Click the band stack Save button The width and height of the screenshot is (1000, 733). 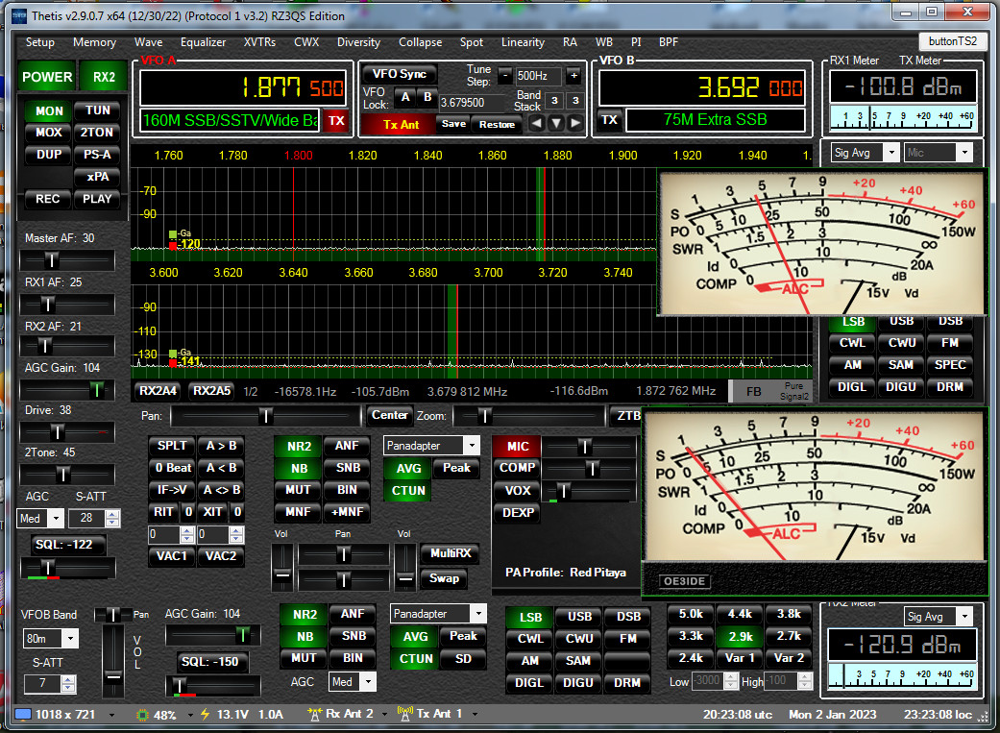point(453,124)
